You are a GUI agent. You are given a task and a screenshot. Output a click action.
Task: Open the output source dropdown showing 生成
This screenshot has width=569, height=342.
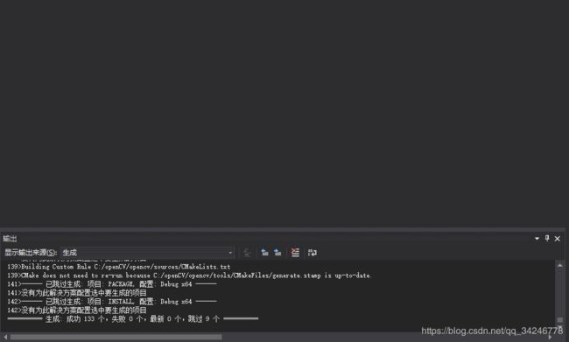pos(147,253)
